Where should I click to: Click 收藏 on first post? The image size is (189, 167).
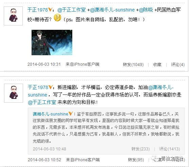157,65
